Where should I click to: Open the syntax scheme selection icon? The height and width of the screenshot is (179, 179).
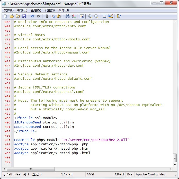pos(104,16)
